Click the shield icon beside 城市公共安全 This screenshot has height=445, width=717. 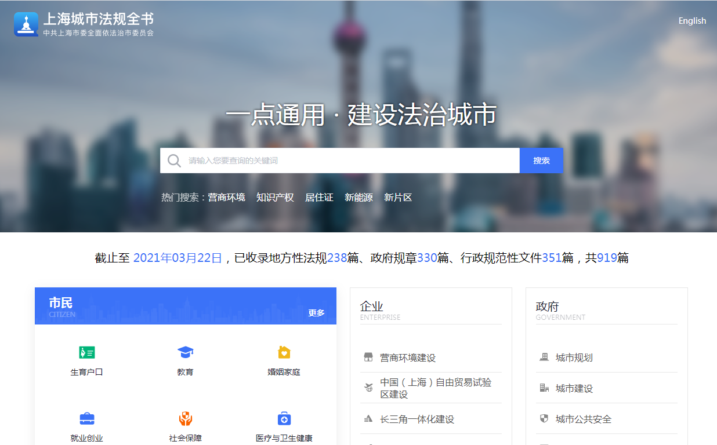(x=544, y=418)
